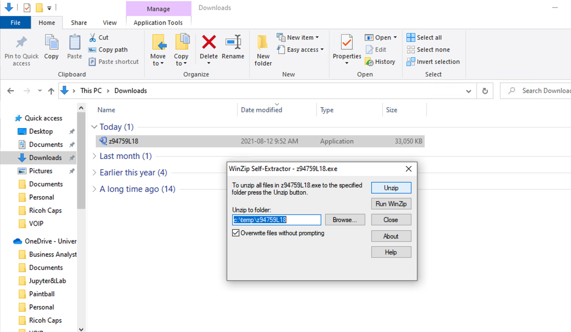Viewport: 571px width, 332px height.
Task: Collapse the Today (1) group
Action: pyautogui.click(x=94, y=126)
